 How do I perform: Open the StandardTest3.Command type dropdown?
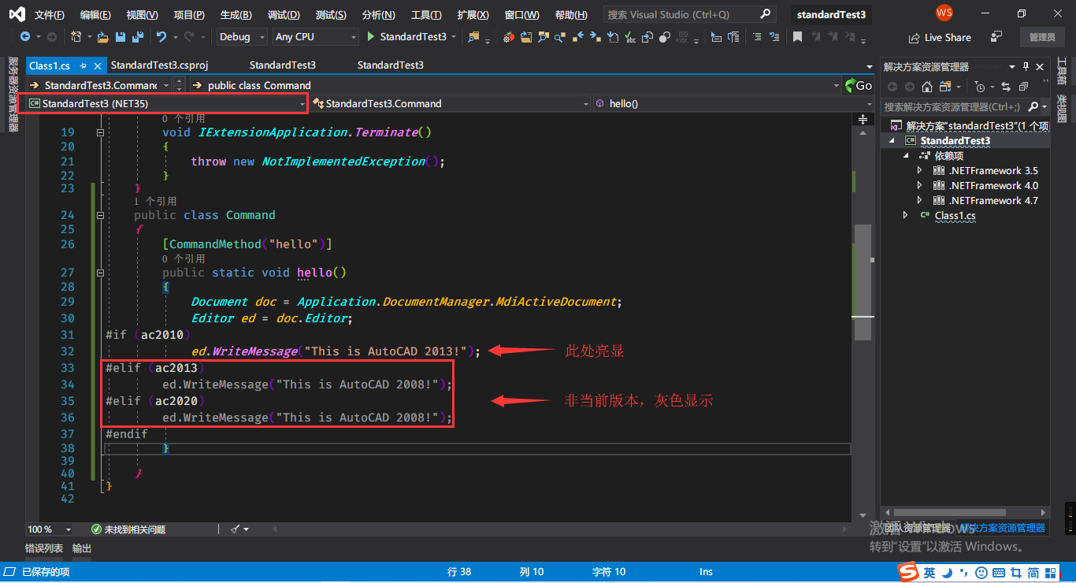coord(450,103)
